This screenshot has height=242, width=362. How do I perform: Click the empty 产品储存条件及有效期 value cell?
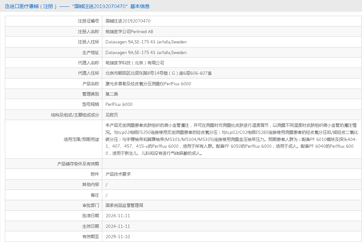pyautogui.click(x=232, y=164)
